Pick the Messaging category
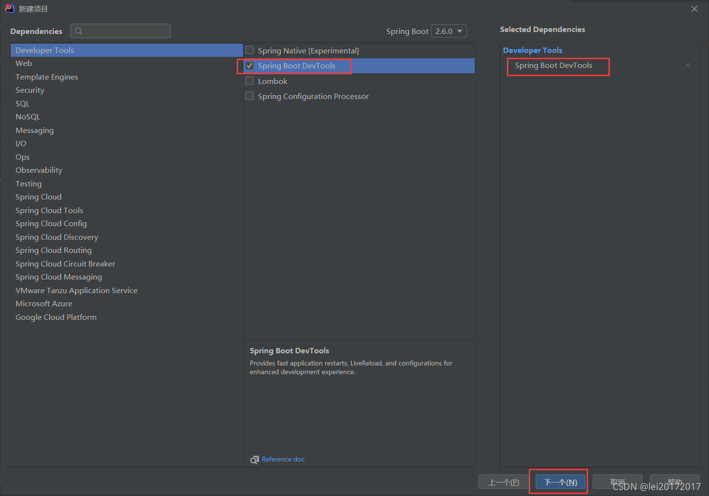 (127, 130)
